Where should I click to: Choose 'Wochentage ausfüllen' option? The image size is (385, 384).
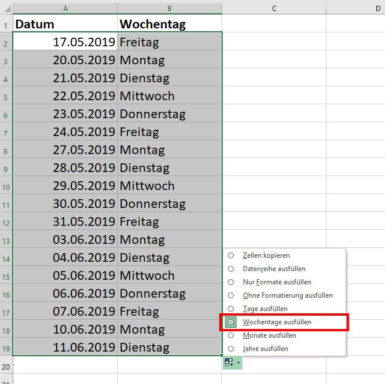284,322
